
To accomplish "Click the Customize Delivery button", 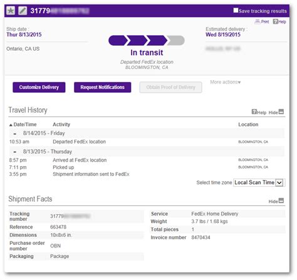I will pyautogui.click(x=39, y=87).
